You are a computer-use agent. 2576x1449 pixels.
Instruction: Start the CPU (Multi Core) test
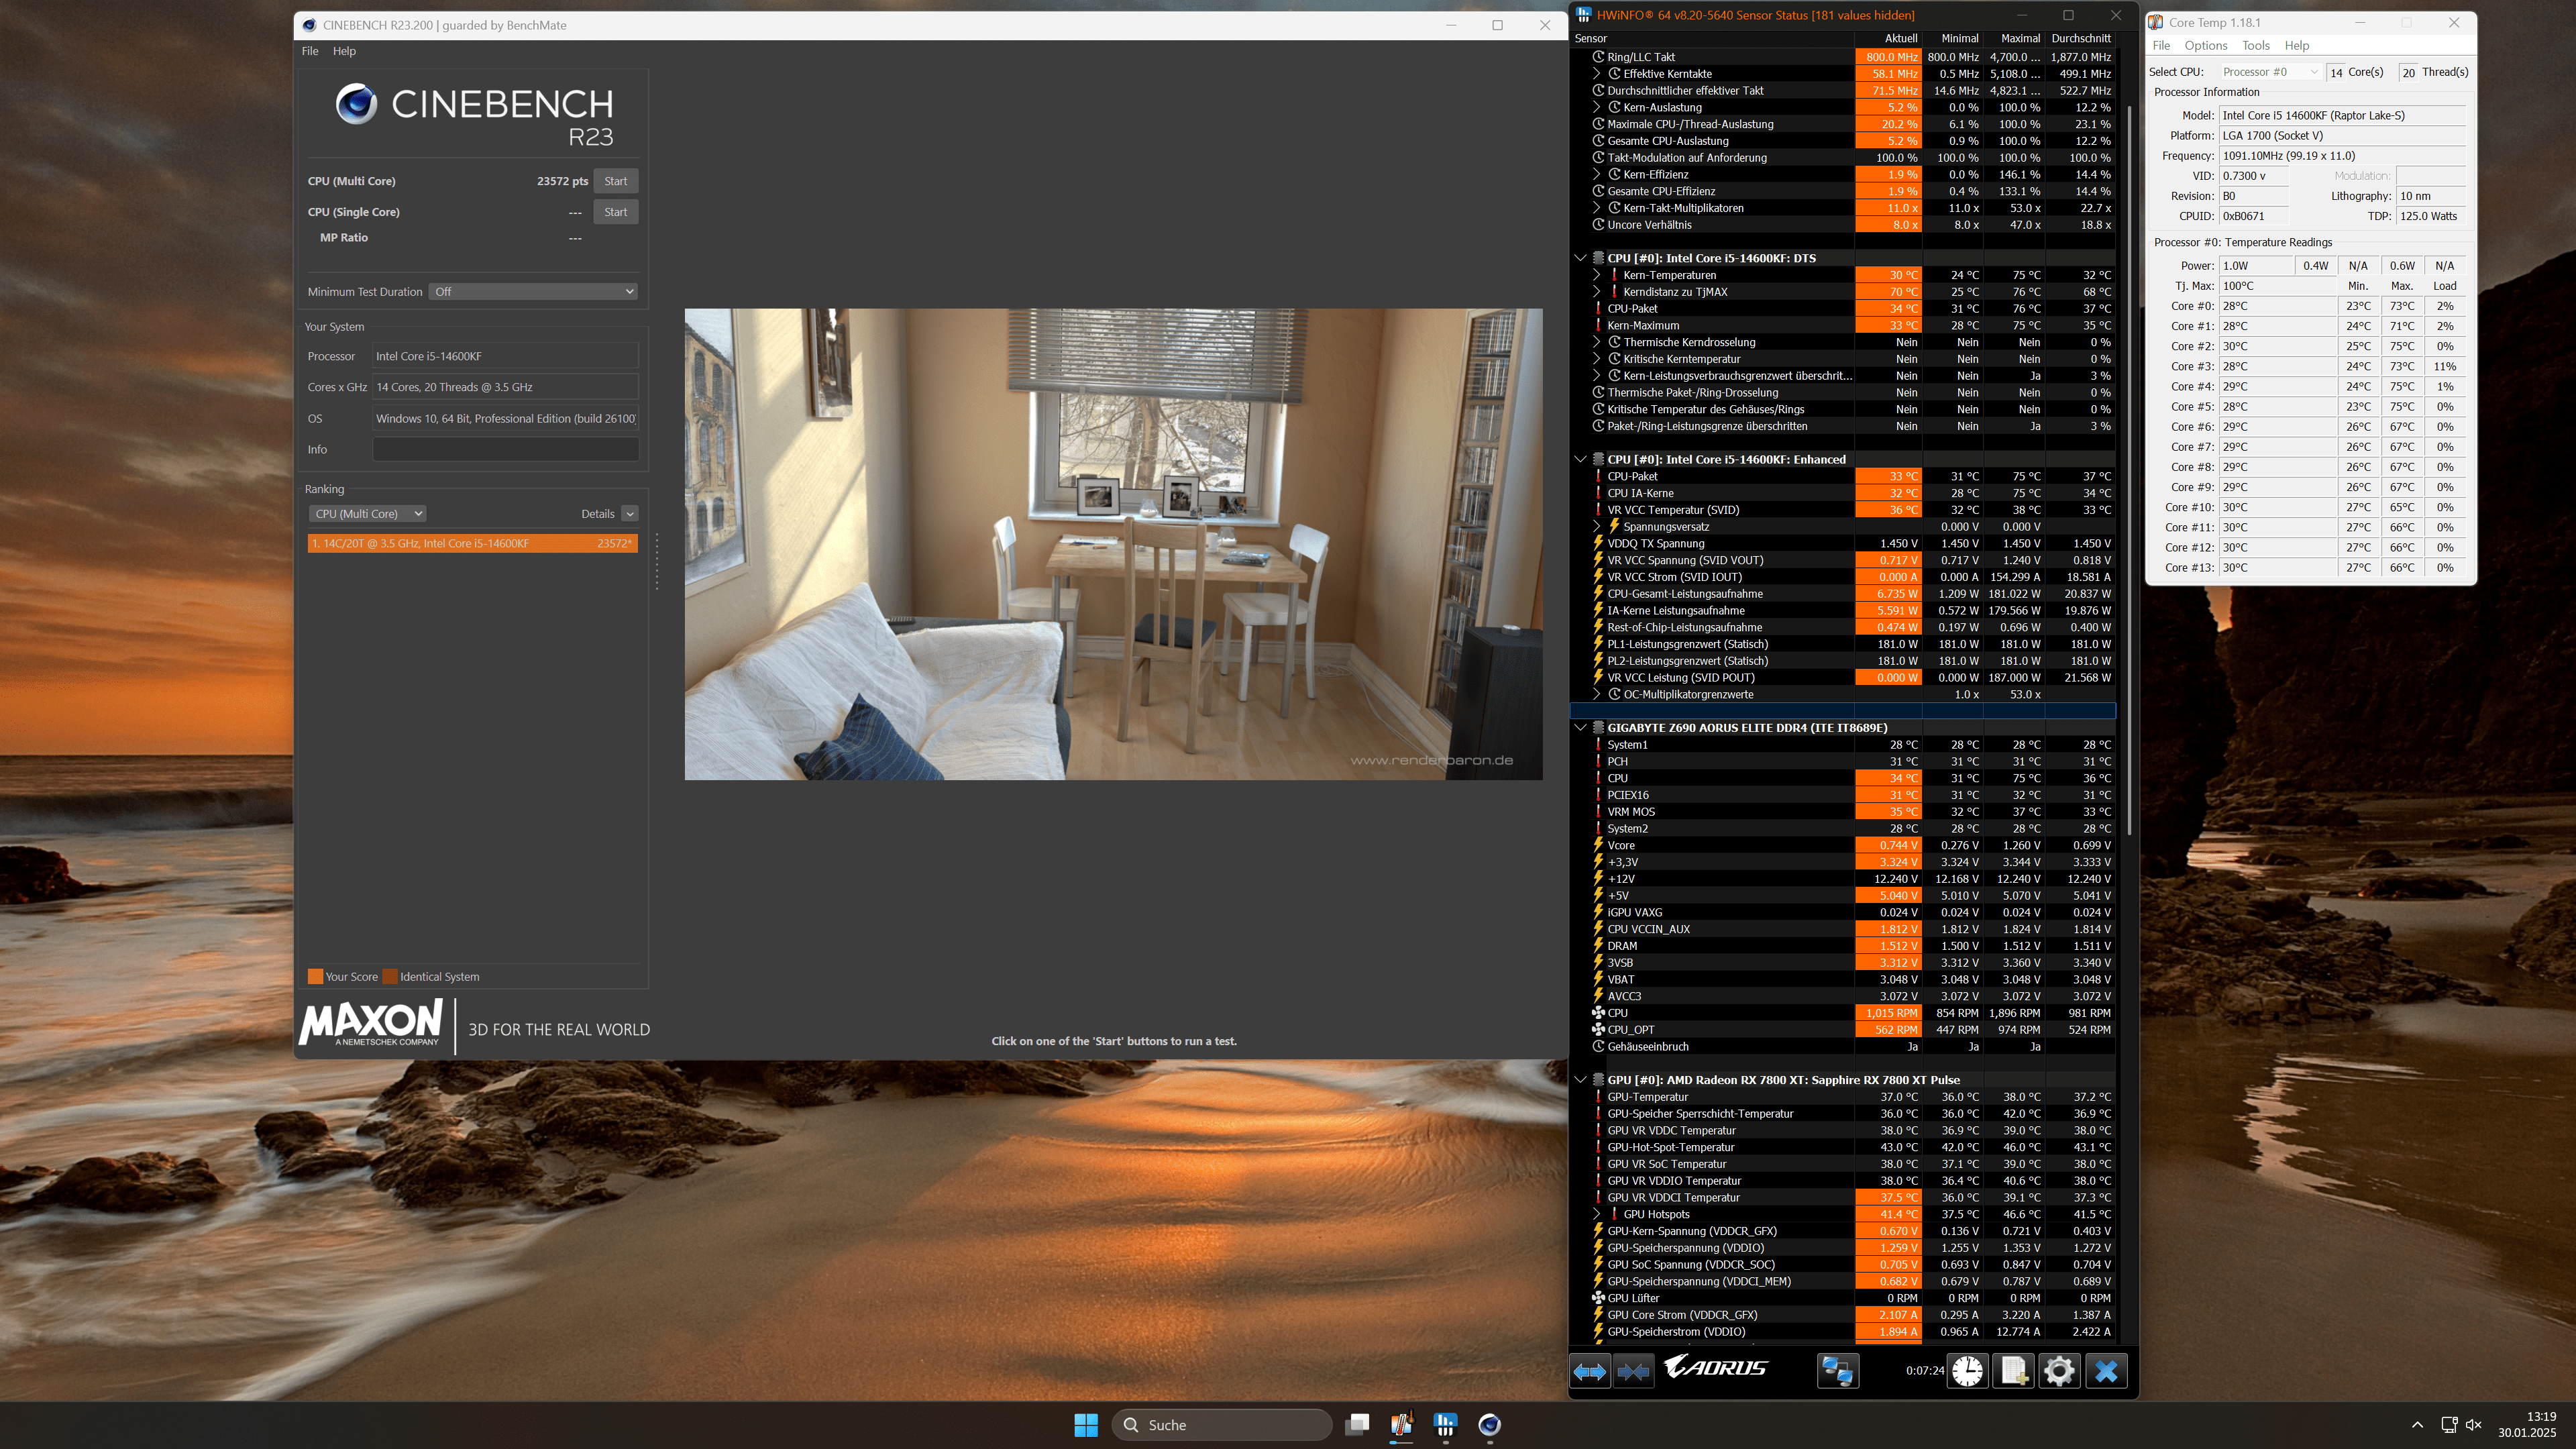point(615,181)
